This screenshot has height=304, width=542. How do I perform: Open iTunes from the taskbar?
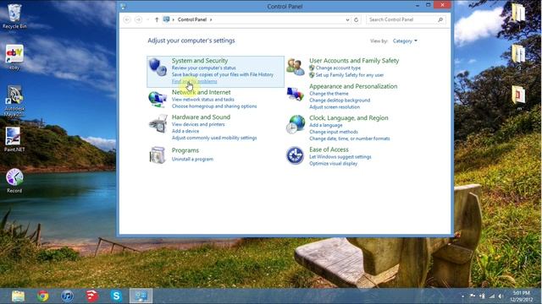pyautogui.click(x=68, y=296)
